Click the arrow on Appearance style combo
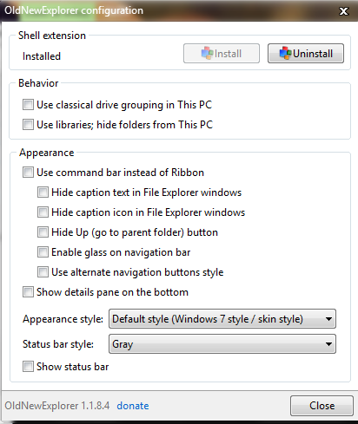Screen dimensions: 358x424 pyautogui.click(x=328, y=319)
